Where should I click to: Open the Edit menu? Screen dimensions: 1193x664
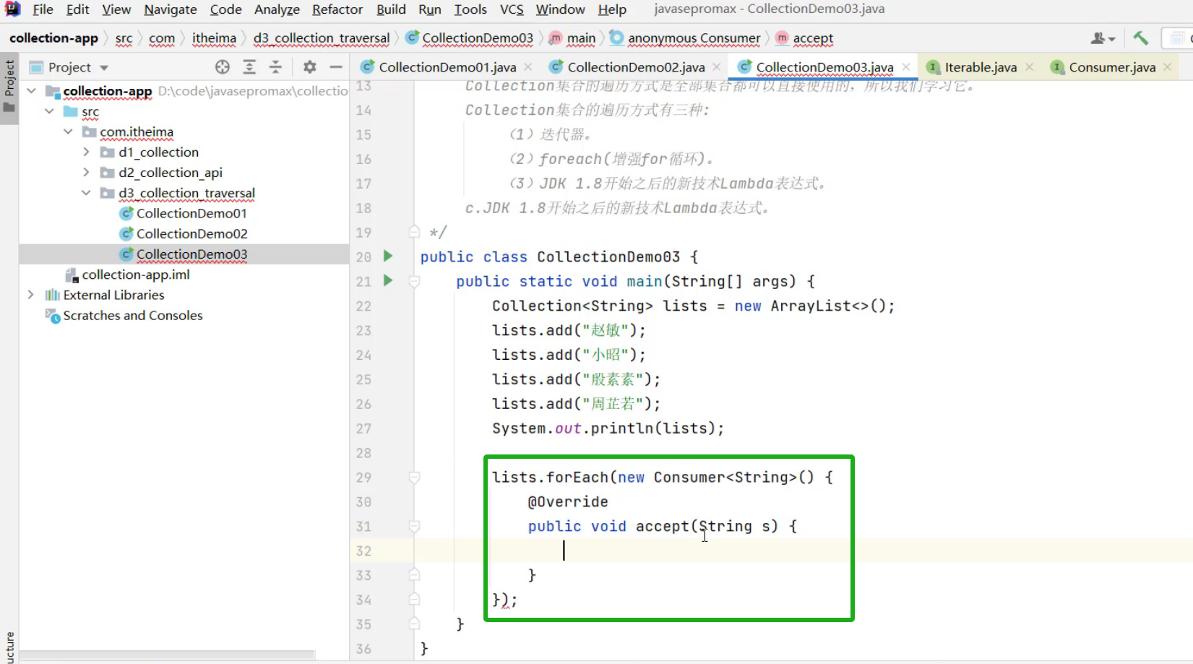[x=77, y=9]
